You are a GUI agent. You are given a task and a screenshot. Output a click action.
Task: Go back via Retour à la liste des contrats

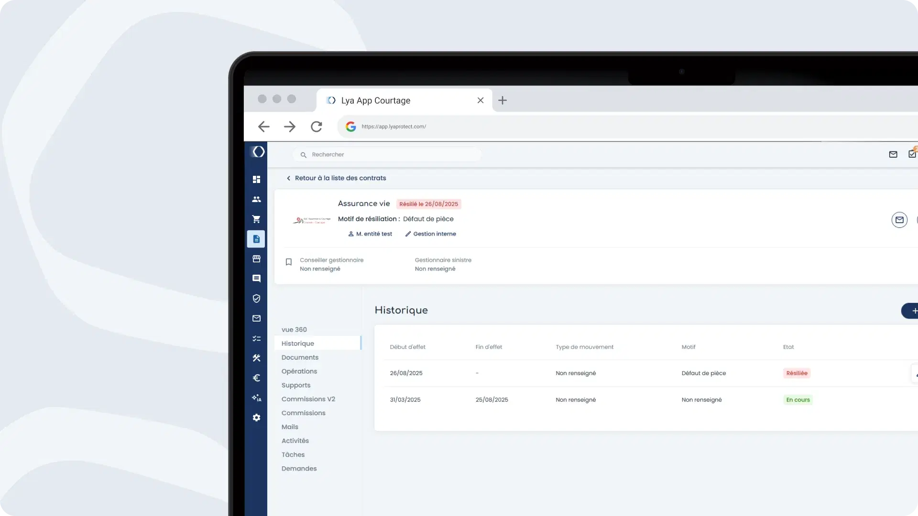point(336,178)
